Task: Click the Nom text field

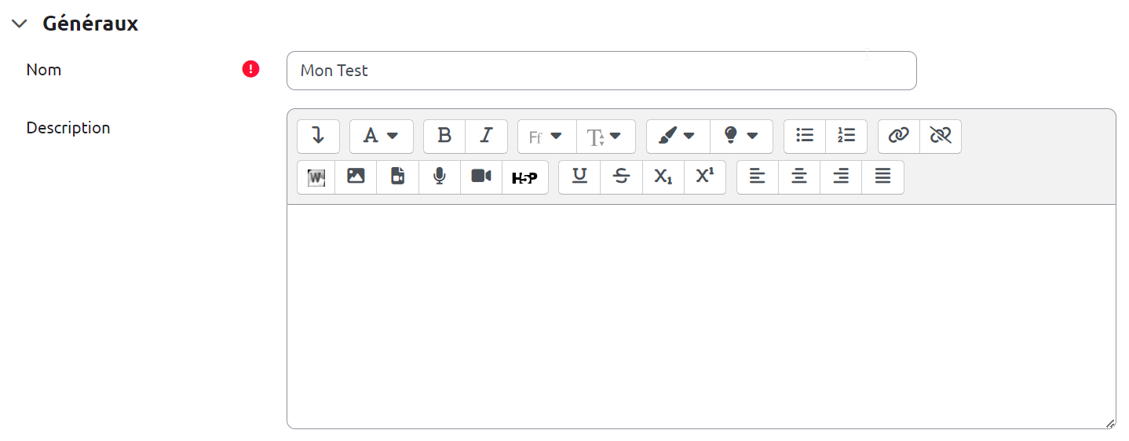Action: point(601,71)
